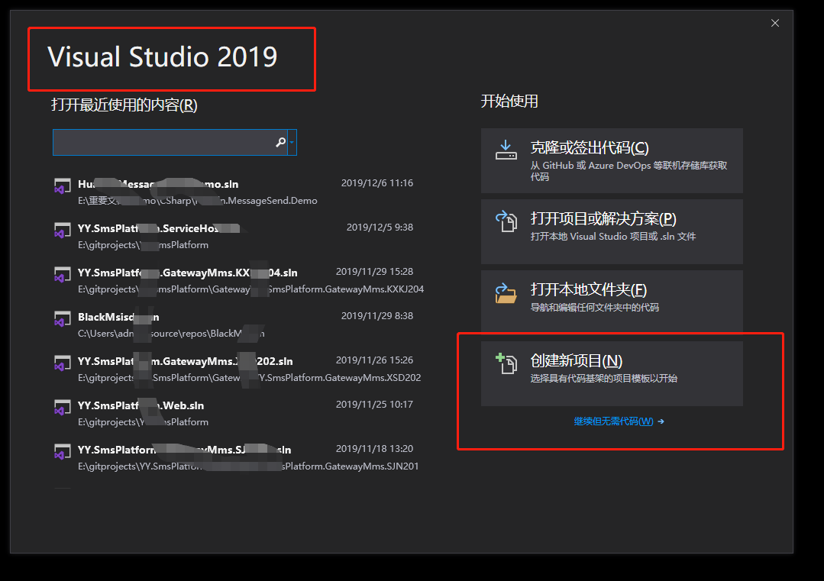Image resolution: width=824 pixels, height=581 pixels.
Task: Click solution icon of GatewayMms.KXKJ204 entry
Action: pyautogui.click(x=63, y=274)
